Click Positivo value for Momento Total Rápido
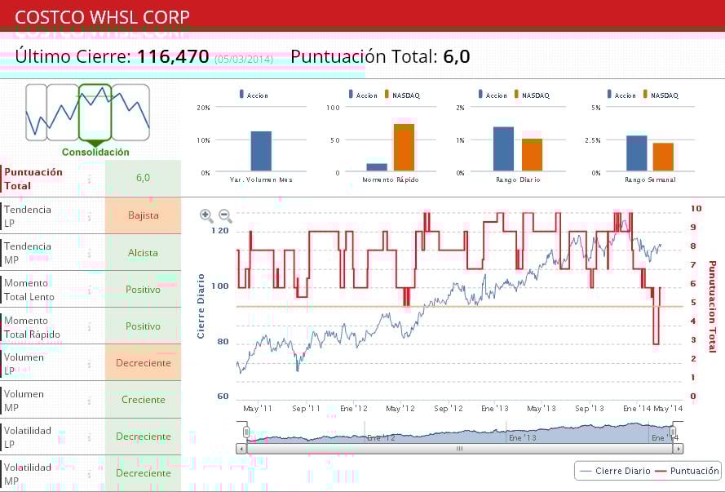 coord(143,326)
